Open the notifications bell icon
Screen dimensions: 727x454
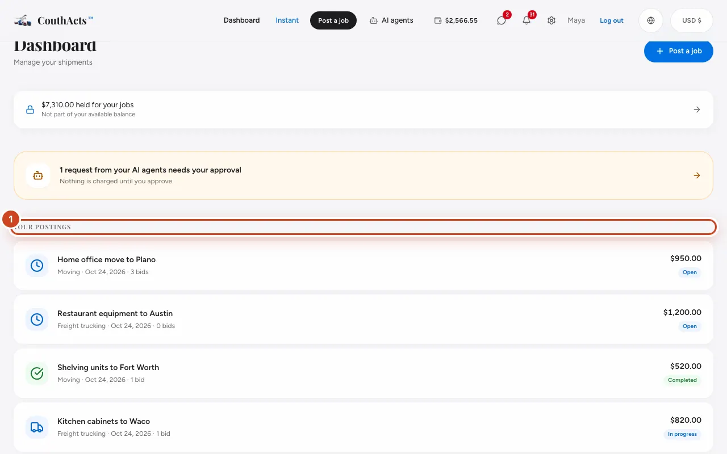(x=527, y=20)
